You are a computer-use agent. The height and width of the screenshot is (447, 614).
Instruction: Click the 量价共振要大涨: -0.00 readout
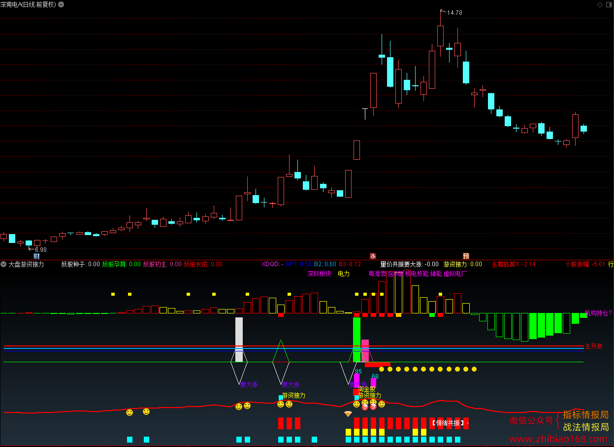(409, 264)
